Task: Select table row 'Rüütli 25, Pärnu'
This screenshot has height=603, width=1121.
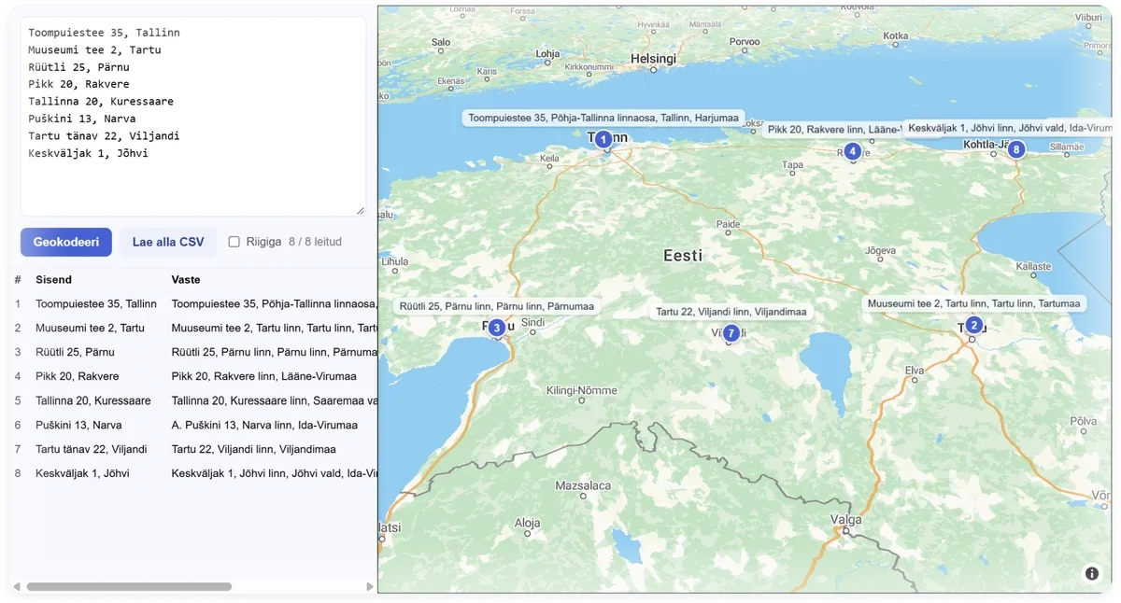Action: coord(193,352)
